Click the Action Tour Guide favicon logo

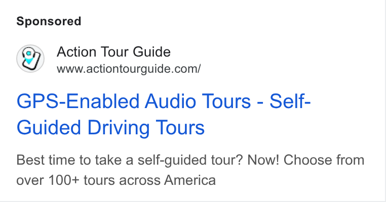(x=30, y=59)
